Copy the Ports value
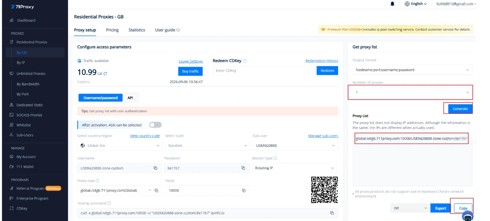The width and height of the screenshot is (490, 221). pyautogui.click(x=243, y=190)
